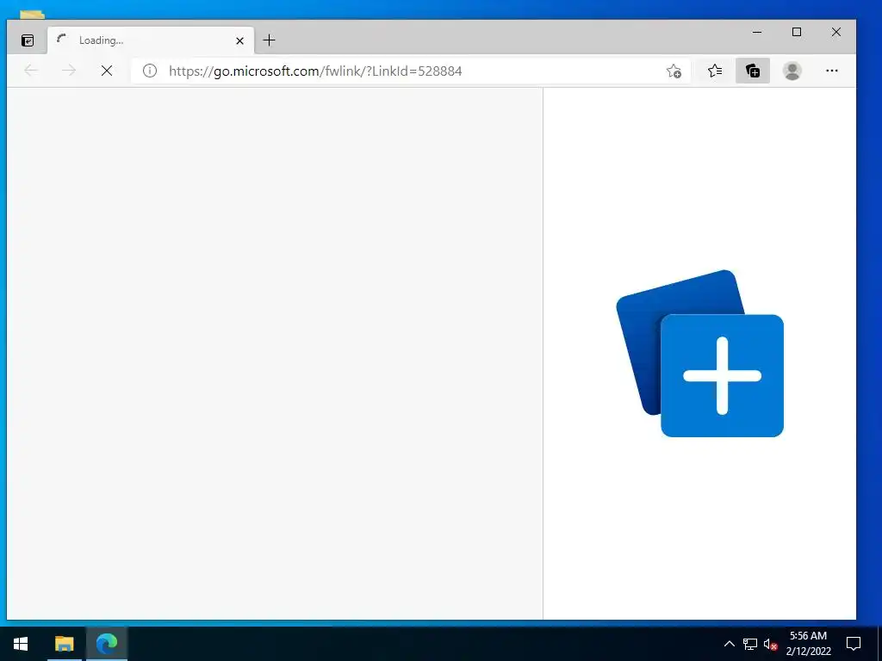Viewport: 882px width, 661px height.
Task: Toggle the Collections pane button
Action: click(753, 71)
